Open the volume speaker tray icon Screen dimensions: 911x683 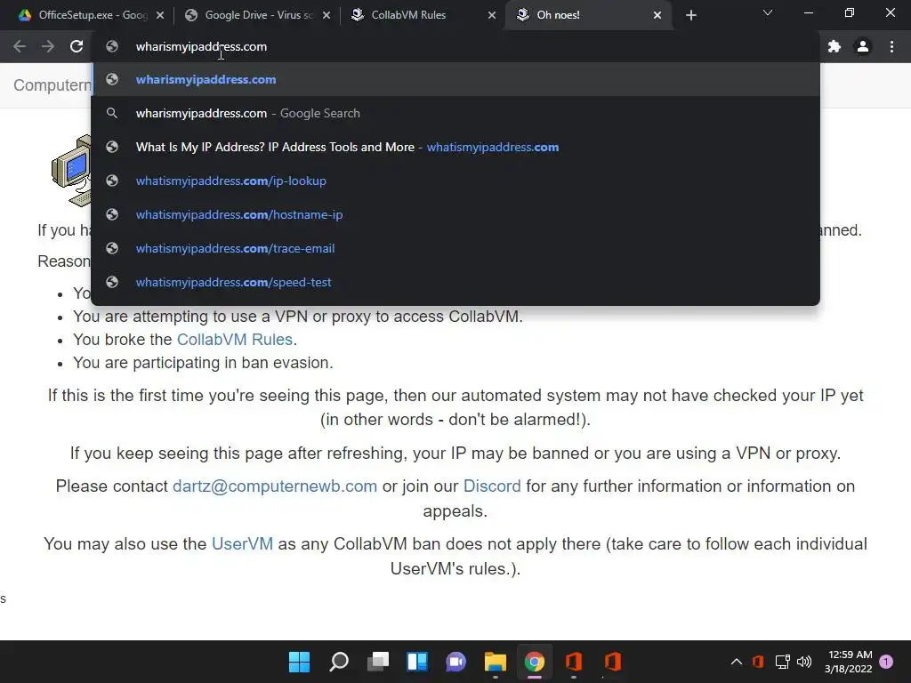[804, 662]
